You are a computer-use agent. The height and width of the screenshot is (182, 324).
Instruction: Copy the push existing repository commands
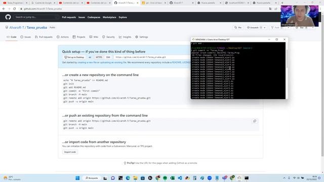[x=255, y=121]
